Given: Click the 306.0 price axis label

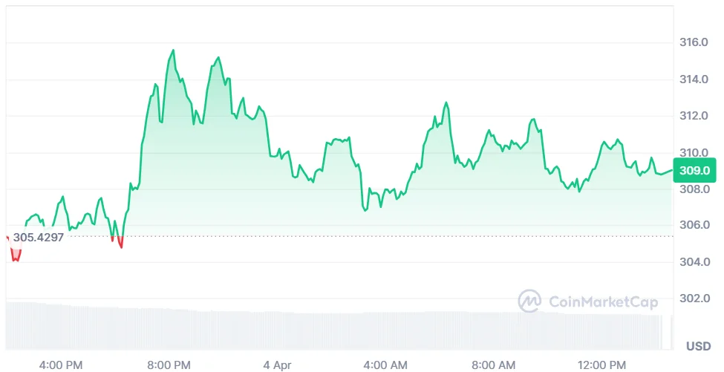Looking at the screenshot, I should [694, 225].
